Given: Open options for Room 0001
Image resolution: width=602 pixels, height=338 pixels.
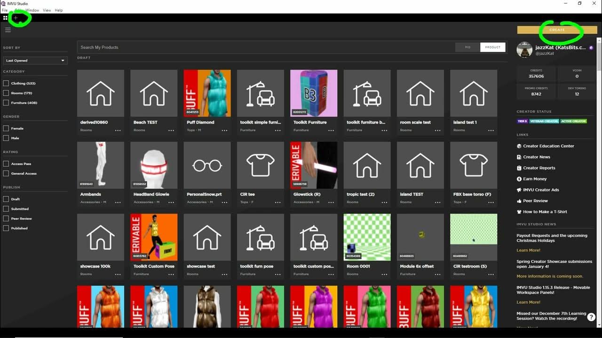Looking at the screenshot, I should 384,274.
